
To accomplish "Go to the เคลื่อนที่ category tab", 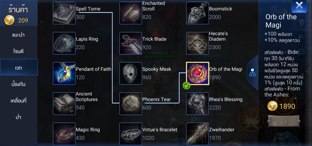I will pos(19,101).
